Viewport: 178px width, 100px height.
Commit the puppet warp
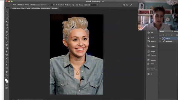(131, 5)
